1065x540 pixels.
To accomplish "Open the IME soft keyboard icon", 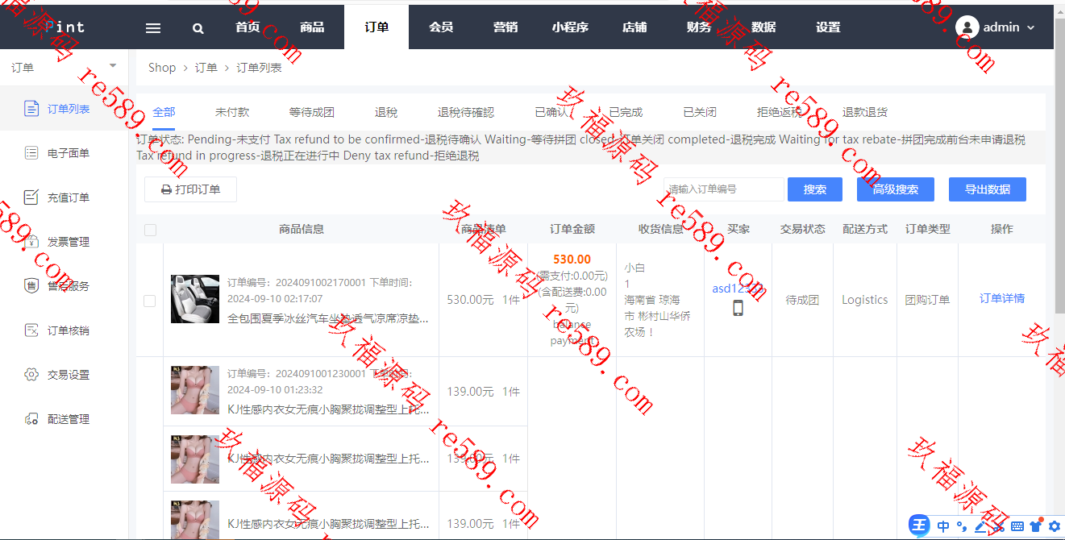I will 1017,527.
